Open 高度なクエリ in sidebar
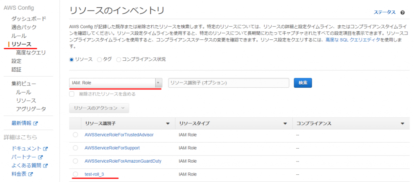 tap(31, 53)
